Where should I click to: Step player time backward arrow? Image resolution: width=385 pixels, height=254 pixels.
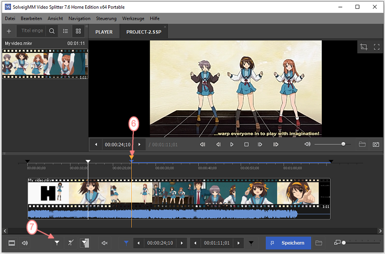pyautogui.click(x=96, y=145)
